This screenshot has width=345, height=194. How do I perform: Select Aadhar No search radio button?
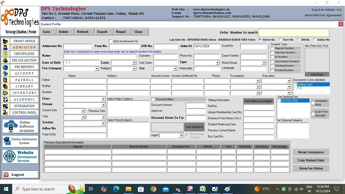(315, 40)
